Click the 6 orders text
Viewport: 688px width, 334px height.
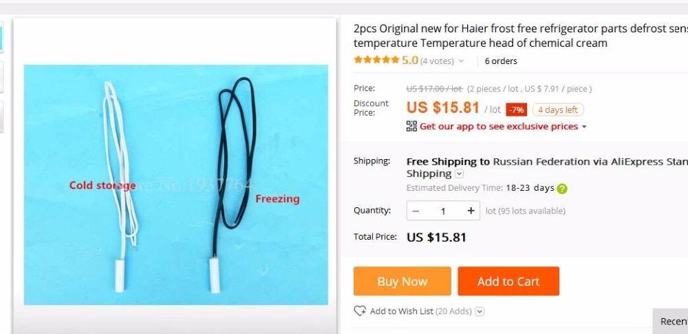point(501,61)
